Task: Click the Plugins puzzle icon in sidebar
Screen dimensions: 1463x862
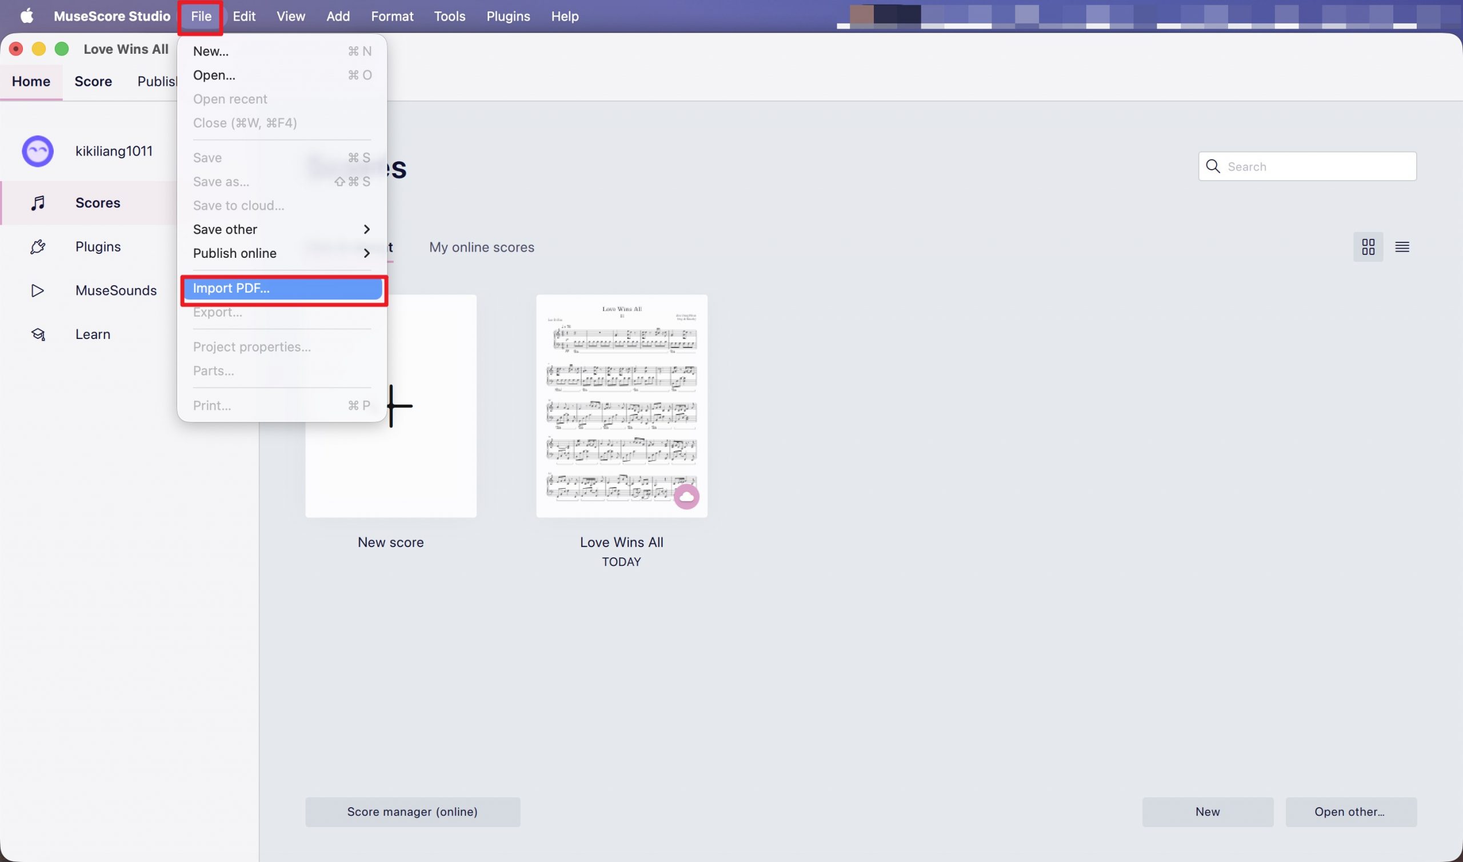Action: pyautogui.click(x=38, y=247)
